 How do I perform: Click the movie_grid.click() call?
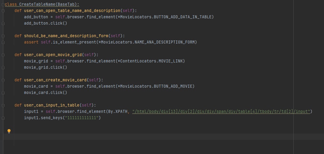point(45,67)
